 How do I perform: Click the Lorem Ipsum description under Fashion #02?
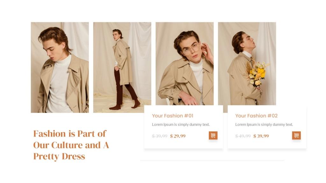pyautogui.click(x=264, y=125)
